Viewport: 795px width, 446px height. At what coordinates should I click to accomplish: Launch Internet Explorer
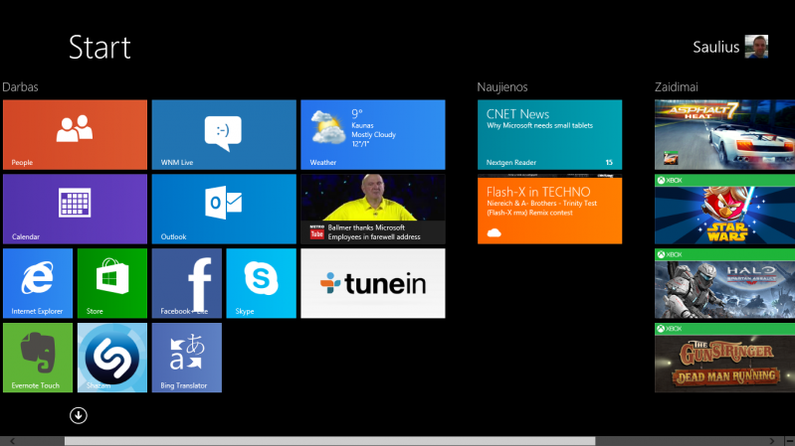(x=38, y=283)
